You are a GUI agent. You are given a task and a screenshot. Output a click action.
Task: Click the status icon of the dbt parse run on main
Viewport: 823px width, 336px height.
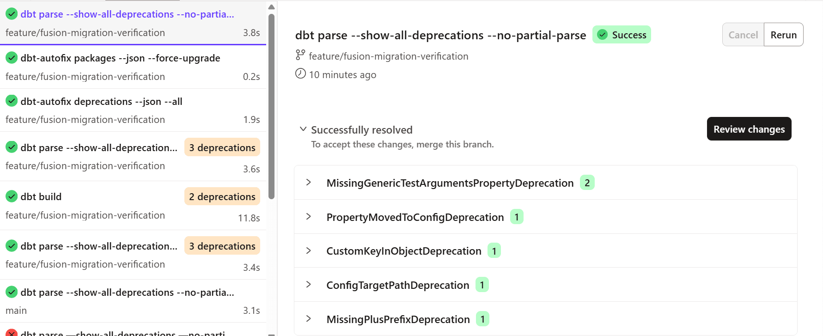(12, 292)
